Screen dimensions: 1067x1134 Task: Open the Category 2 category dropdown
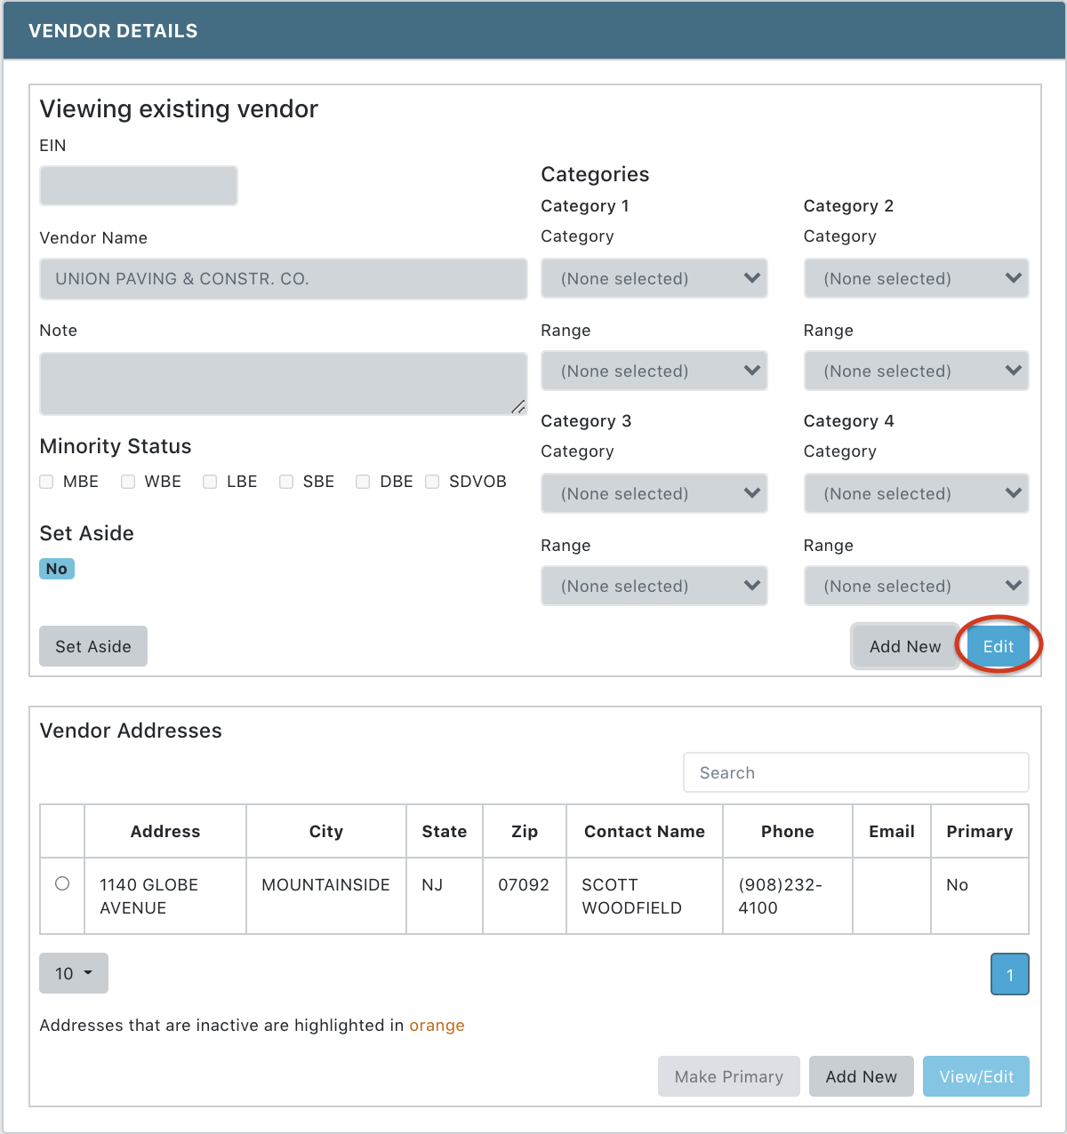[916, 278]
